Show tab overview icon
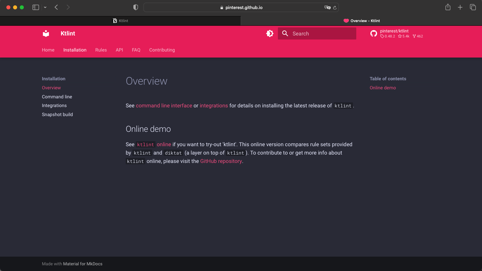Viewport: 482px width, 271px height. pos(473,7)
